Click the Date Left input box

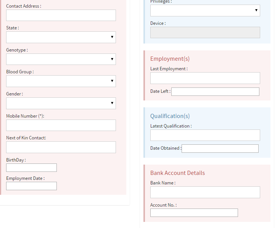point(215,92)
